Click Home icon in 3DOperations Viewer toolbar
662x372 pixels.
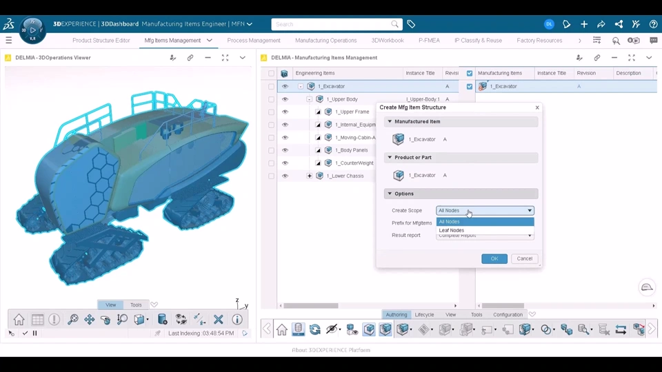point(19,319)
